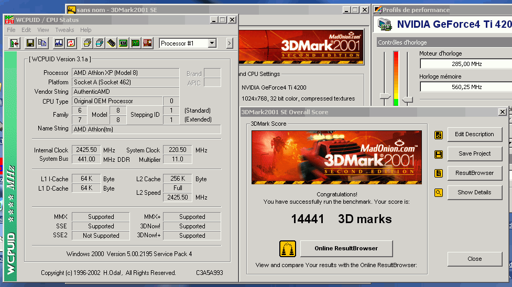Click the yellow icon next to Edit Description
The height and width of the screenshot is (287, 512).
pyautogui.click(x=439, y=135)
